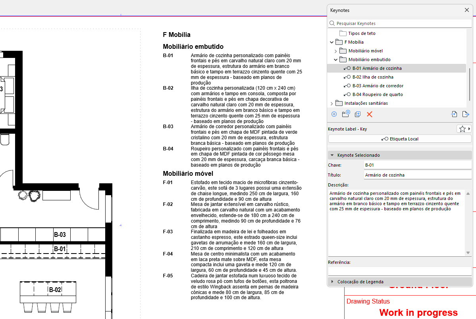Expand the Colocação de Legenda section
The image size is (476, 319).
[x=332, y=282]
